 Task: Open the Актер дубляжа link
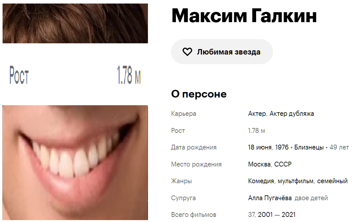[292, 114]
